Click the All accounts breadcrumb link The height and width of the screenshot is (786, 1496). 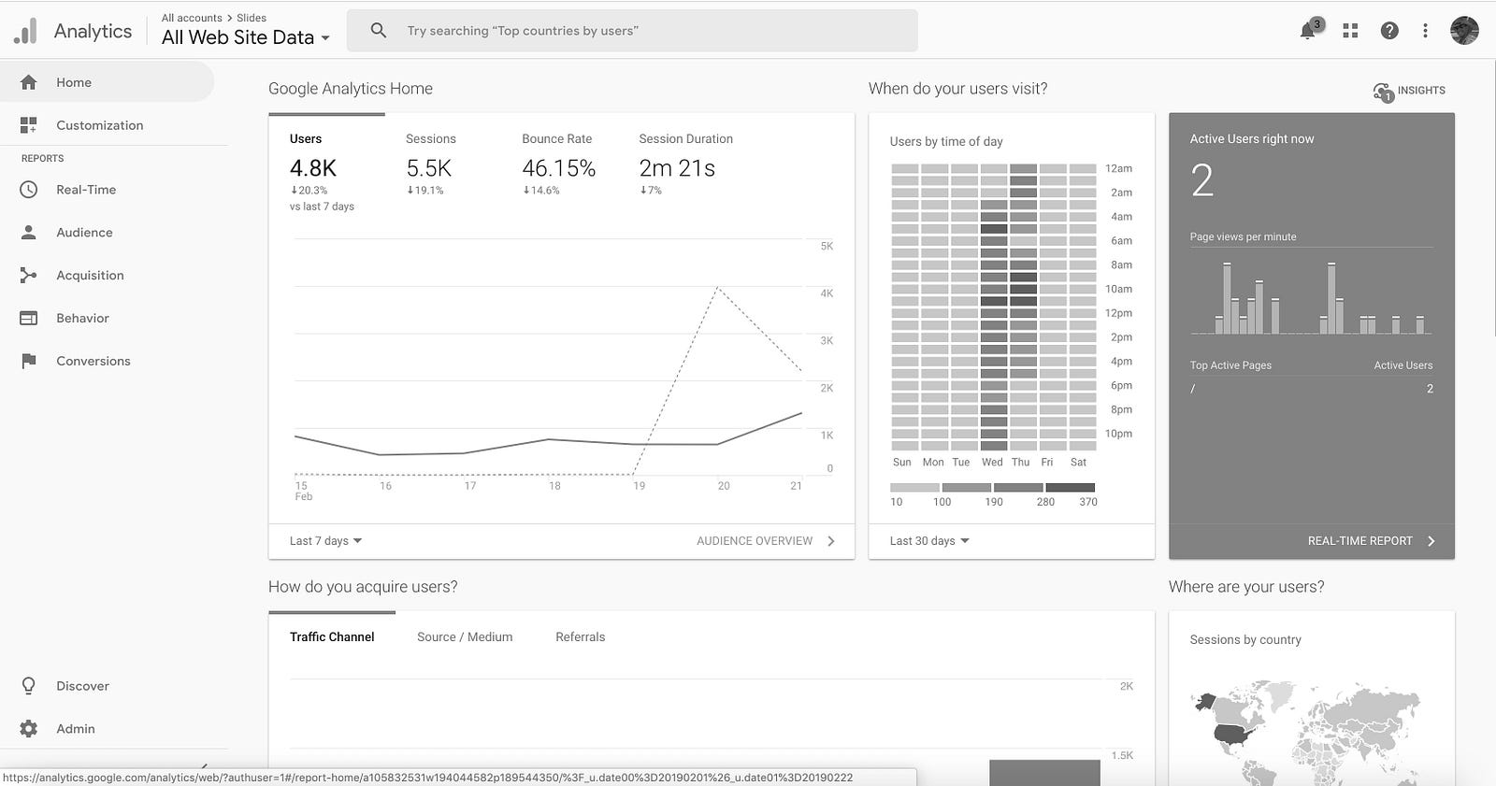(192, 18)
